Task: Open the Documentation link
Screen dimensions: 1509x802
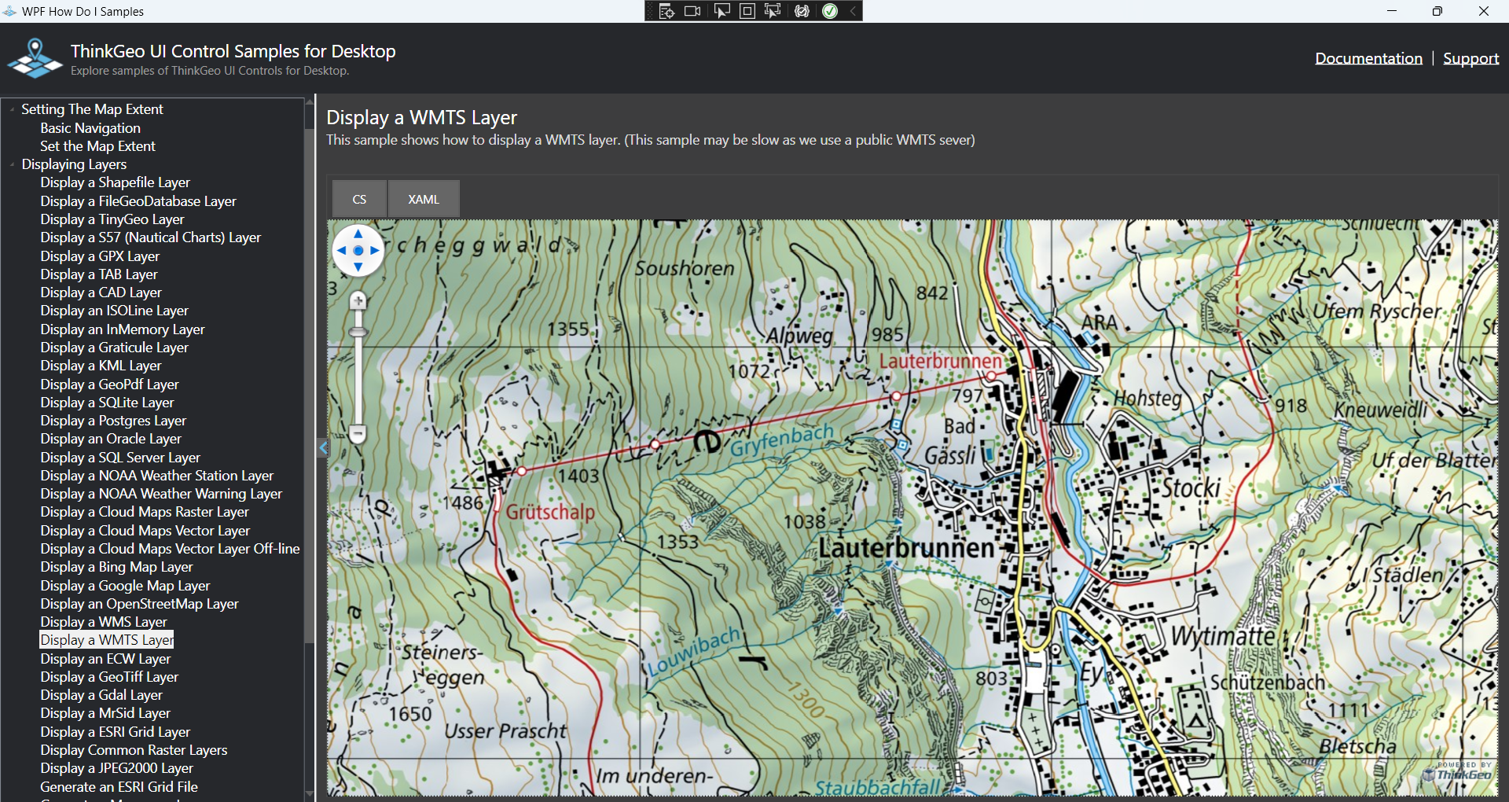Action: (x=1368, y=58)
